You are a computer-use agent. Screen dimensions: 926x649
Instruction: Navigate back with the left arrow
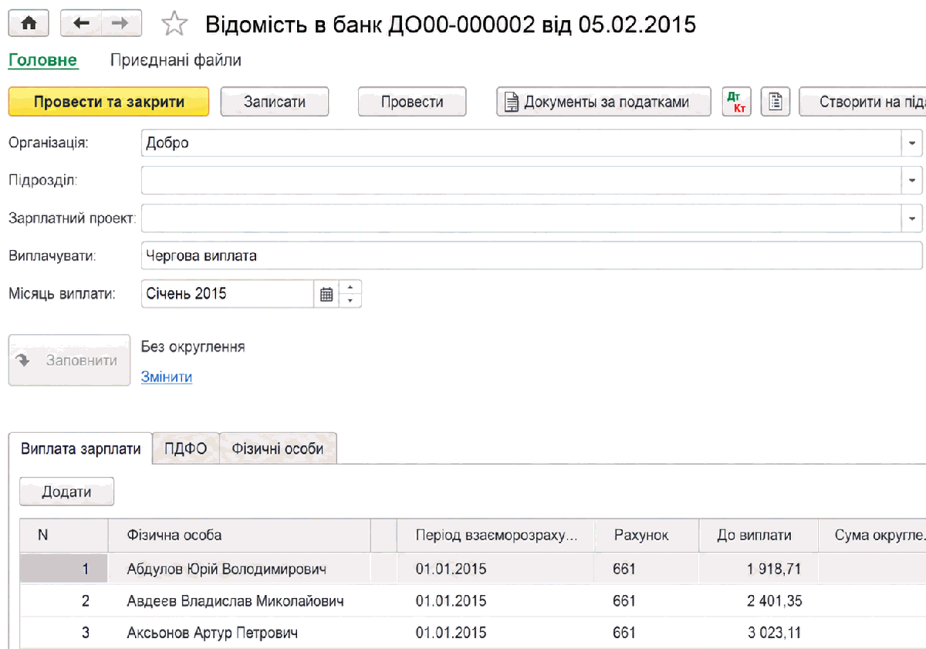[x=80, y=24]
